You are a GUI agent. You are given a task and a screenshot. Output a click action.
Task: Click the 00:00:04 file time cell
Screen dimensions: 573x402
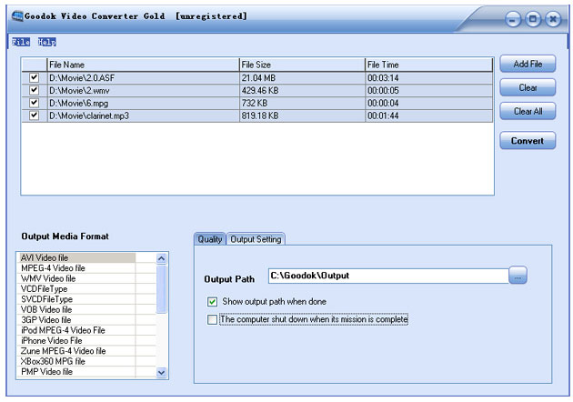tap(429, 103)
